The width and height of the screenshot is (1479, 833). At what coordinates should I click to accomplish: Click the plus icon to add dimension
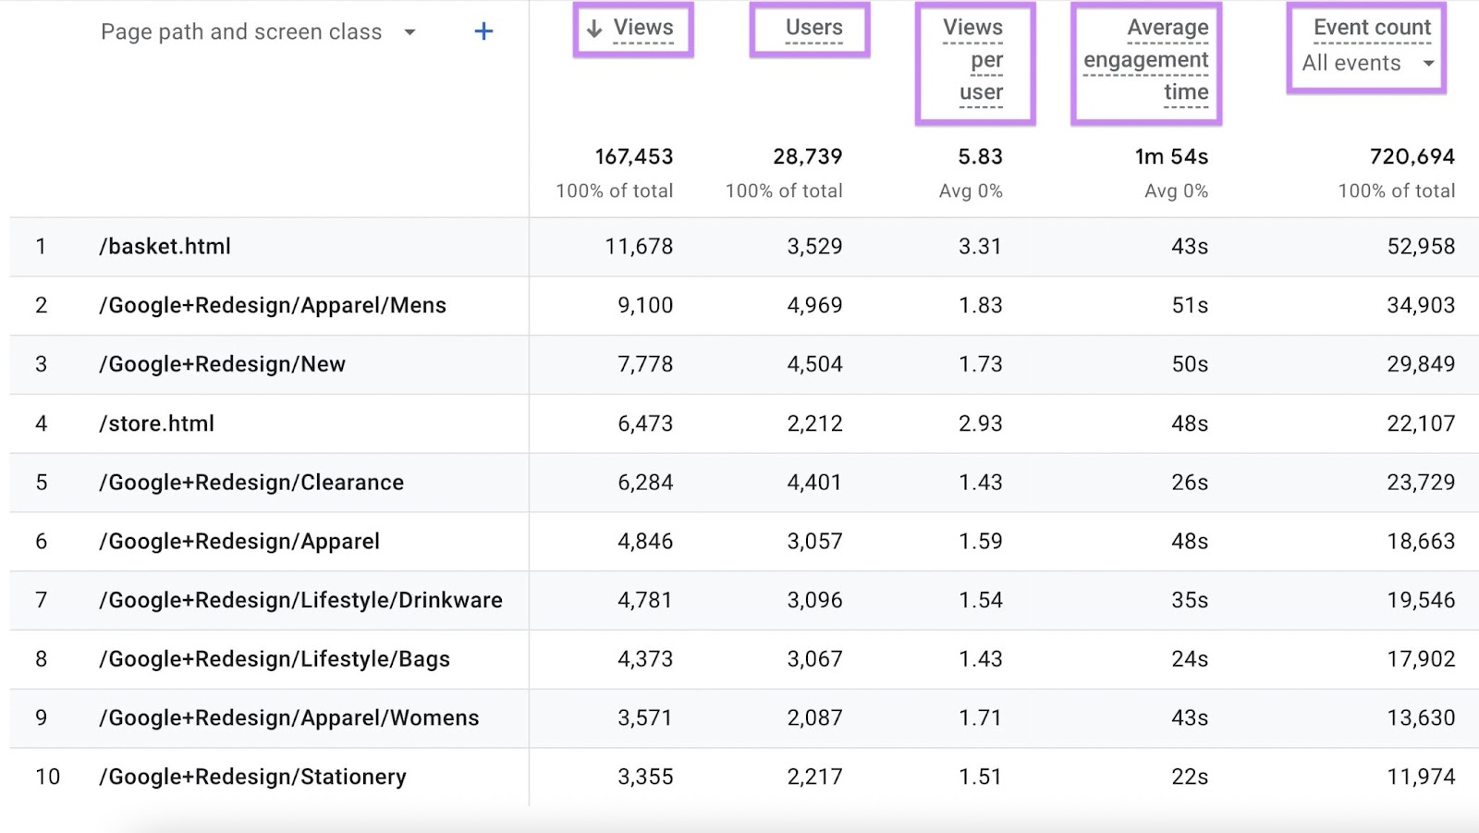(483, 31)
